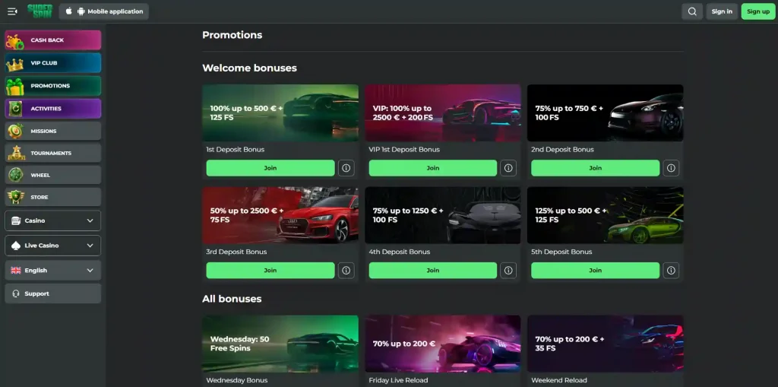Expand the Casino dropdown chevron
Screen dimensions: 778x387
[x=90, y=220]
